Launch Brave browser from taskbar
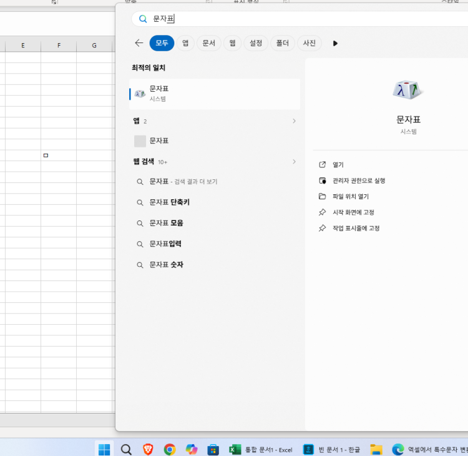The height and width of the screenshot is (456, 468). tap(148, 450)
